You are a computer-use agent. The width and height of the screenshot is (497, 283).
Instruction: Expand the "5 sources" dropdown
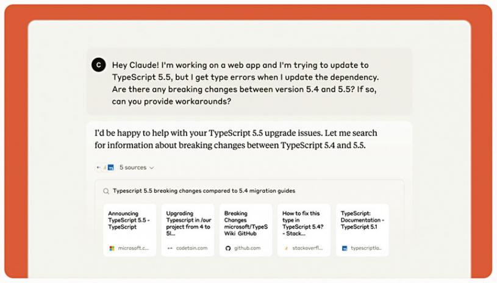[x=132, y=167]
